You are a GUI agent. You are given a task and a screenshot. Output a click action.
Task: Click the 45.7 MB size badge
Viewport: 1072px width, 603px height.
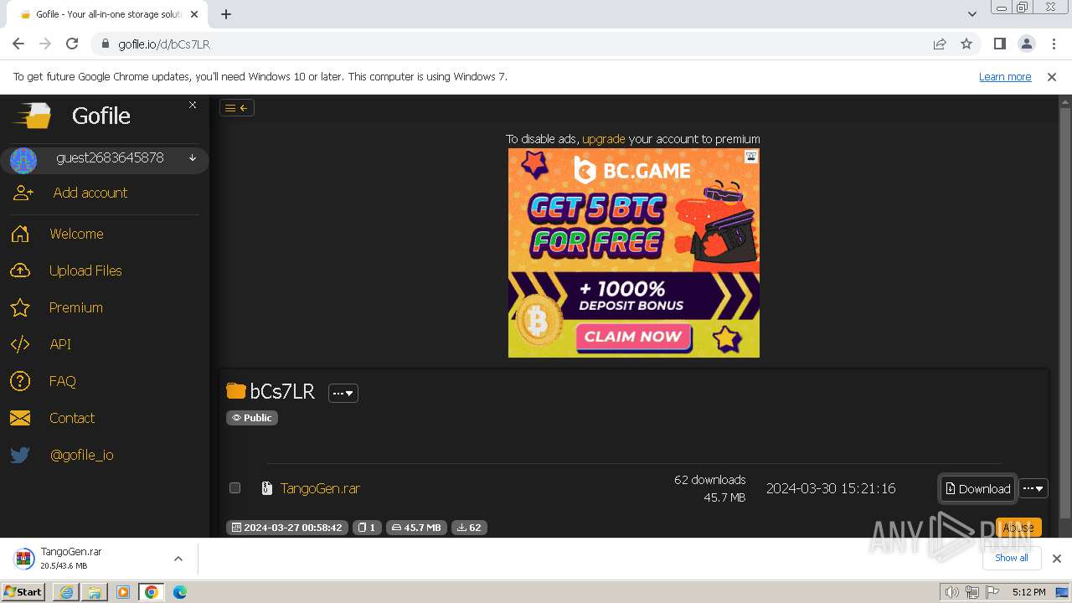click(x=416, y=528)
